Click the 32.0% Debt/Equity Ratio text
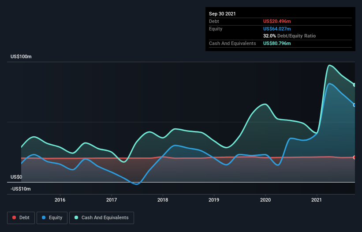Image resolution: width=362 pixels, height=232 pixels. pyautogui.click(x=290, y=36)
